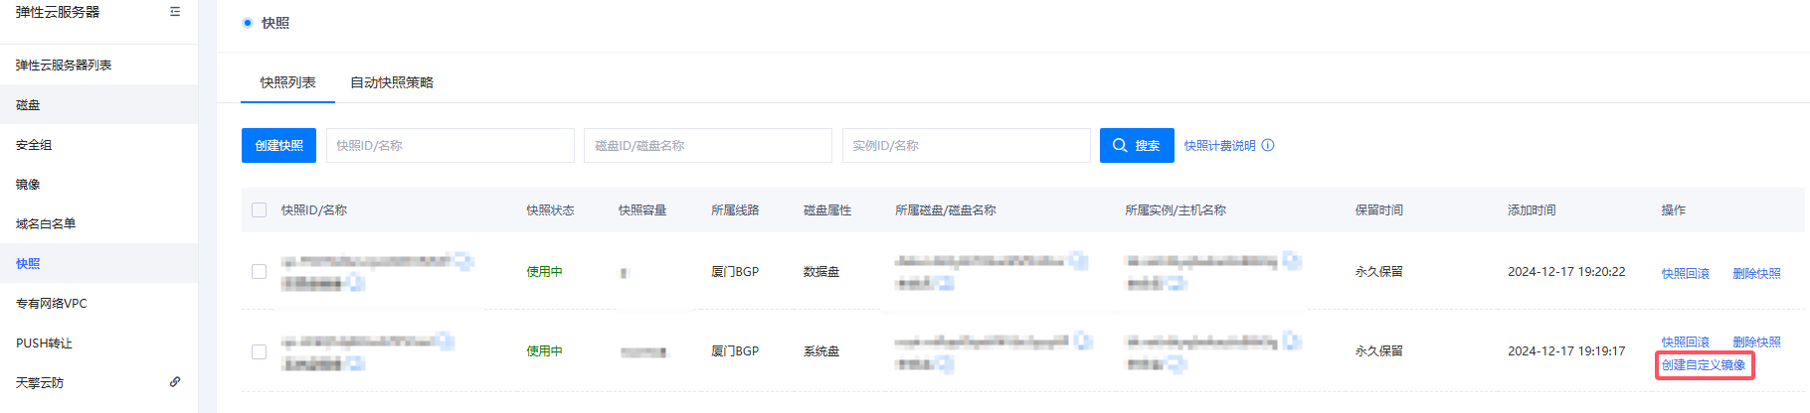Switch to the 自动快照策略 tab
The image size is (1810, 413).
point(392,82)
